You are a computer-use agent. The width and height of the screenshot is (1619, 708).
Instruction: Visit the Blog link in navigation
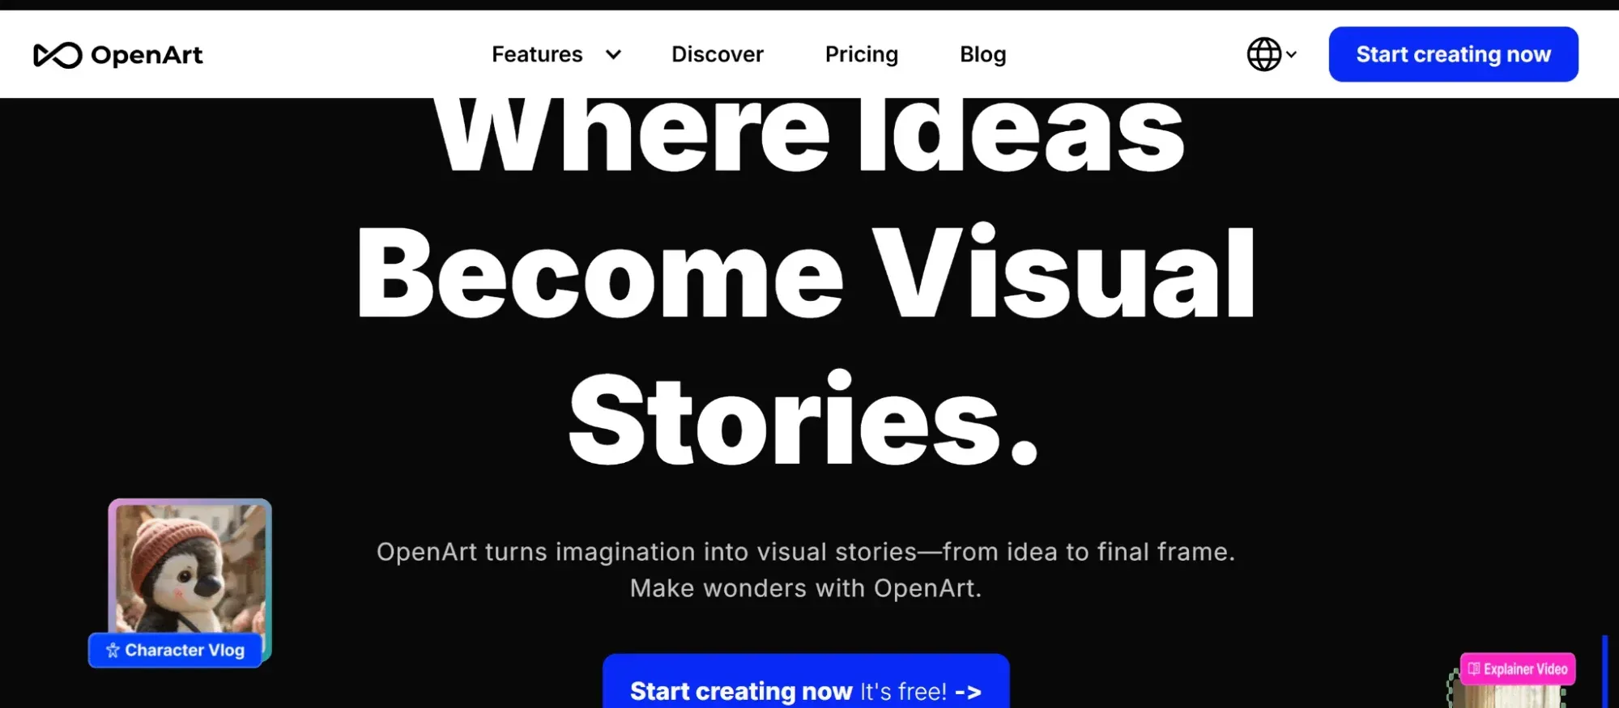(982, 54)
